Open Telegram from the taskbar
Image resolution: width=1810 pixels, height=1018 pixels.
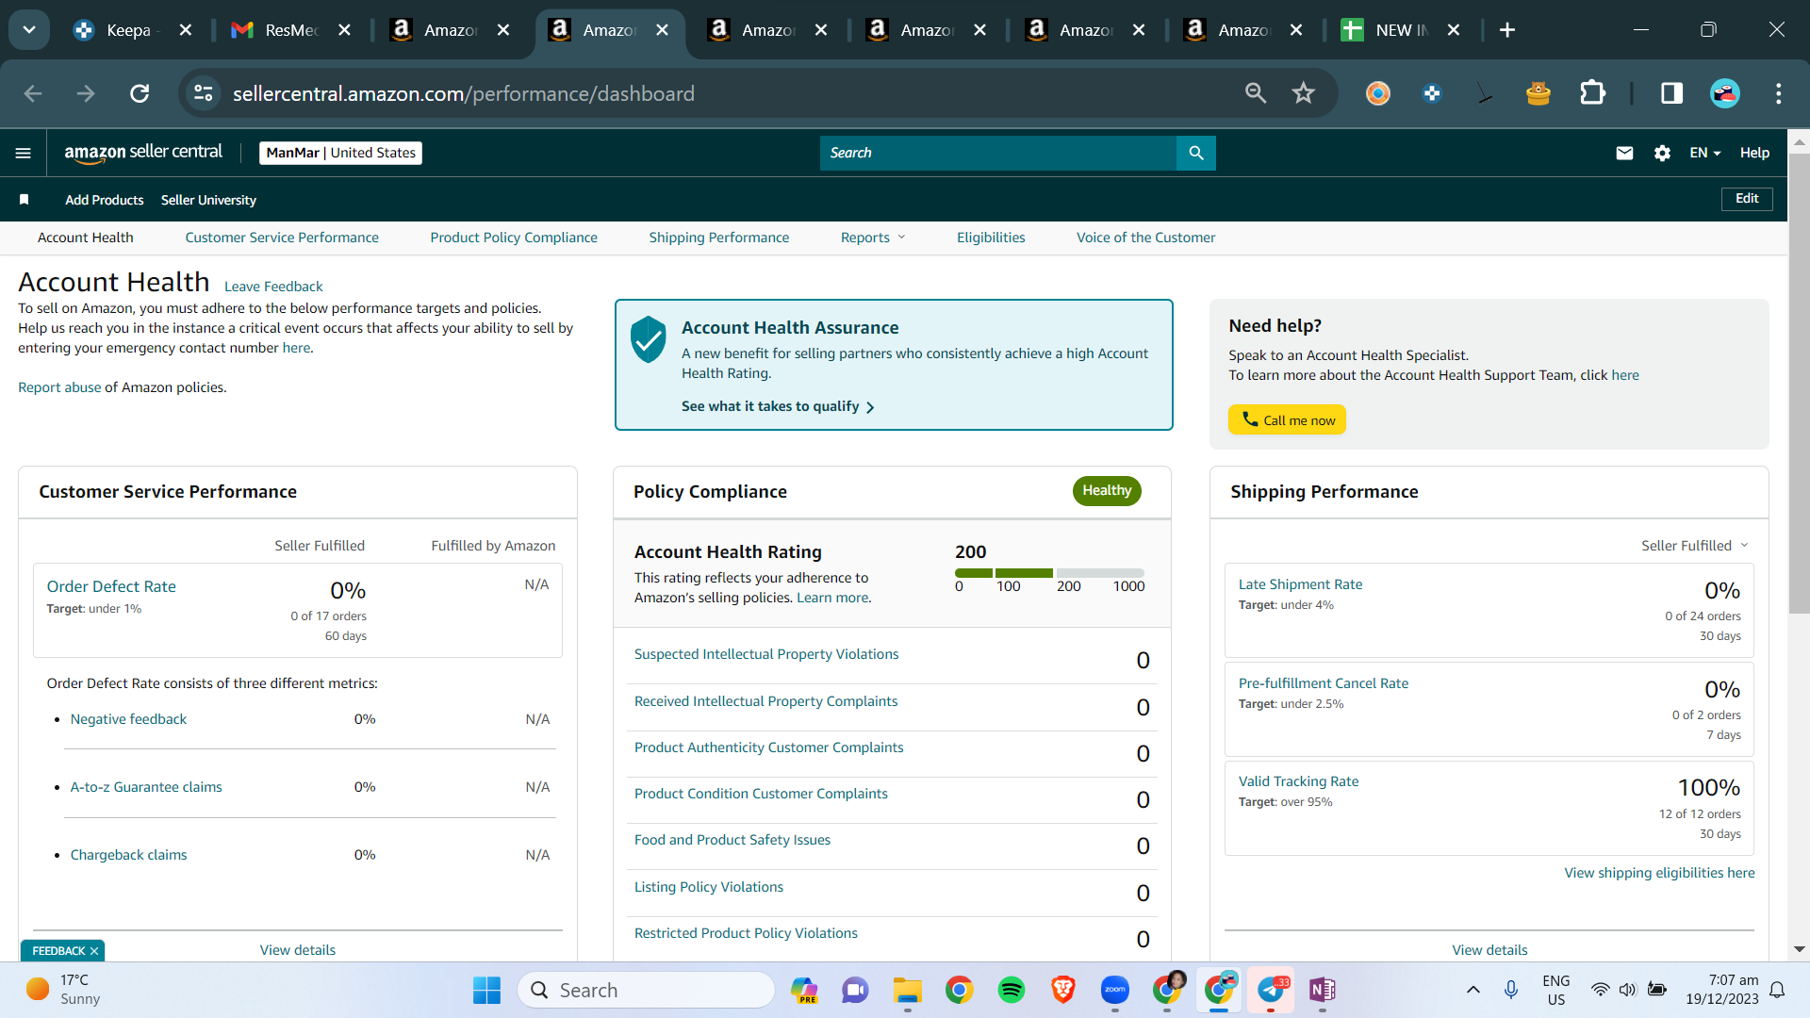coord(1271,990)
